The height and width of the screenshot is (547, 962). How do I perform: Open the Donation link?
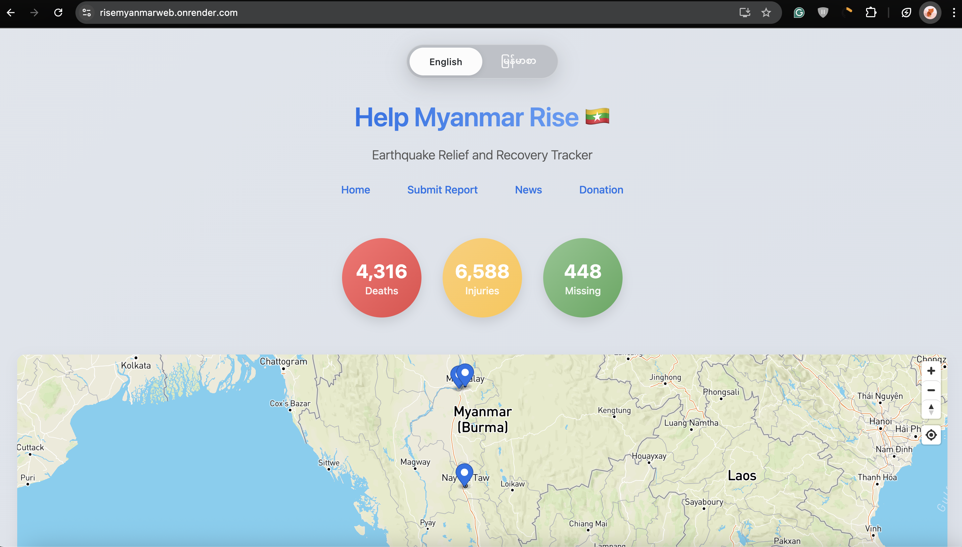601,190
